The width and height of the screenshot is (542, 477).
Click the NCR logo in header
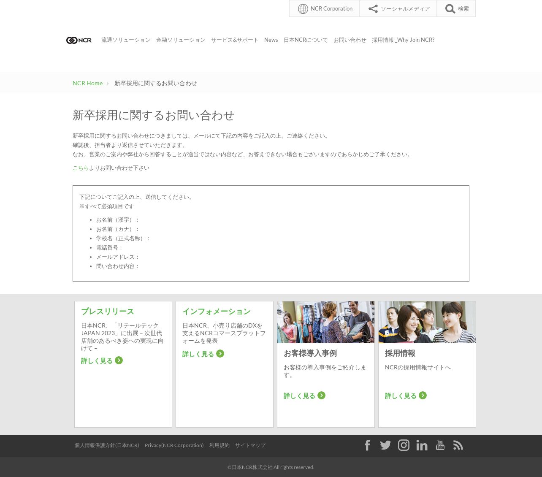(79, 40)
